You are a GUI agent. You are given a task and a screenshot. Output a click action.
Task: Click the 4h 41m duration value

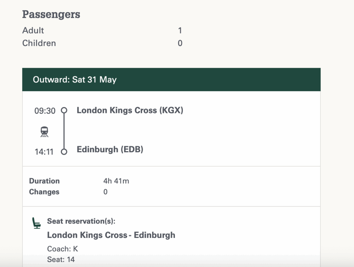coord(116,181)
